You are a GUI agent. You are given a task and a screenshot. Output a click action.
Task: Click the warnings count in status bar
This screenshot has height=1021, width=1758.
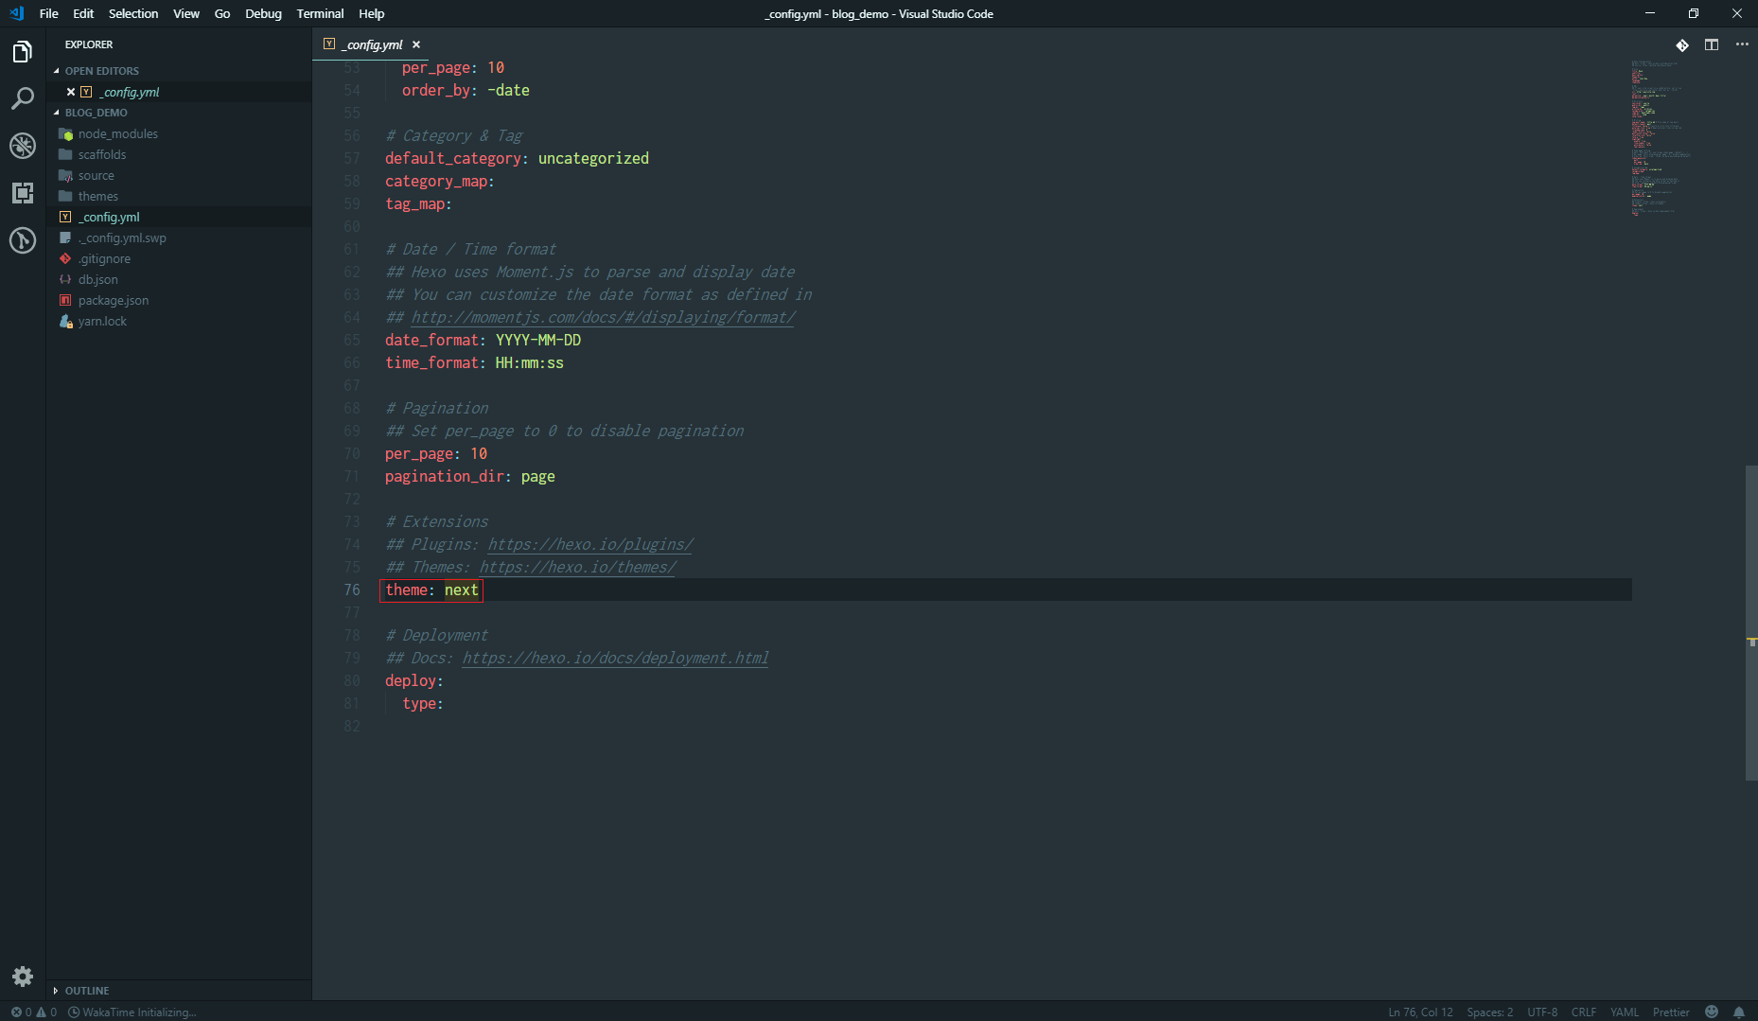pos(46,1012)
